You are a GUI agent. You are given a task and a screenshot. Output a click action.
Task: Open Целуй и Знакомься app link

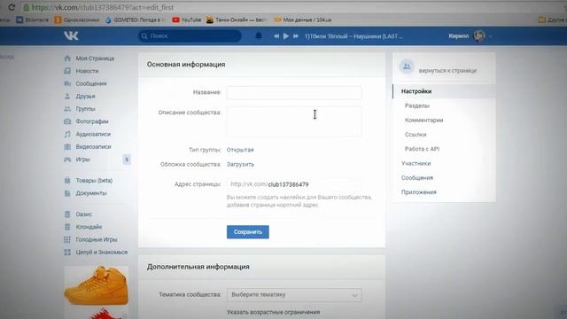(102, 252)
